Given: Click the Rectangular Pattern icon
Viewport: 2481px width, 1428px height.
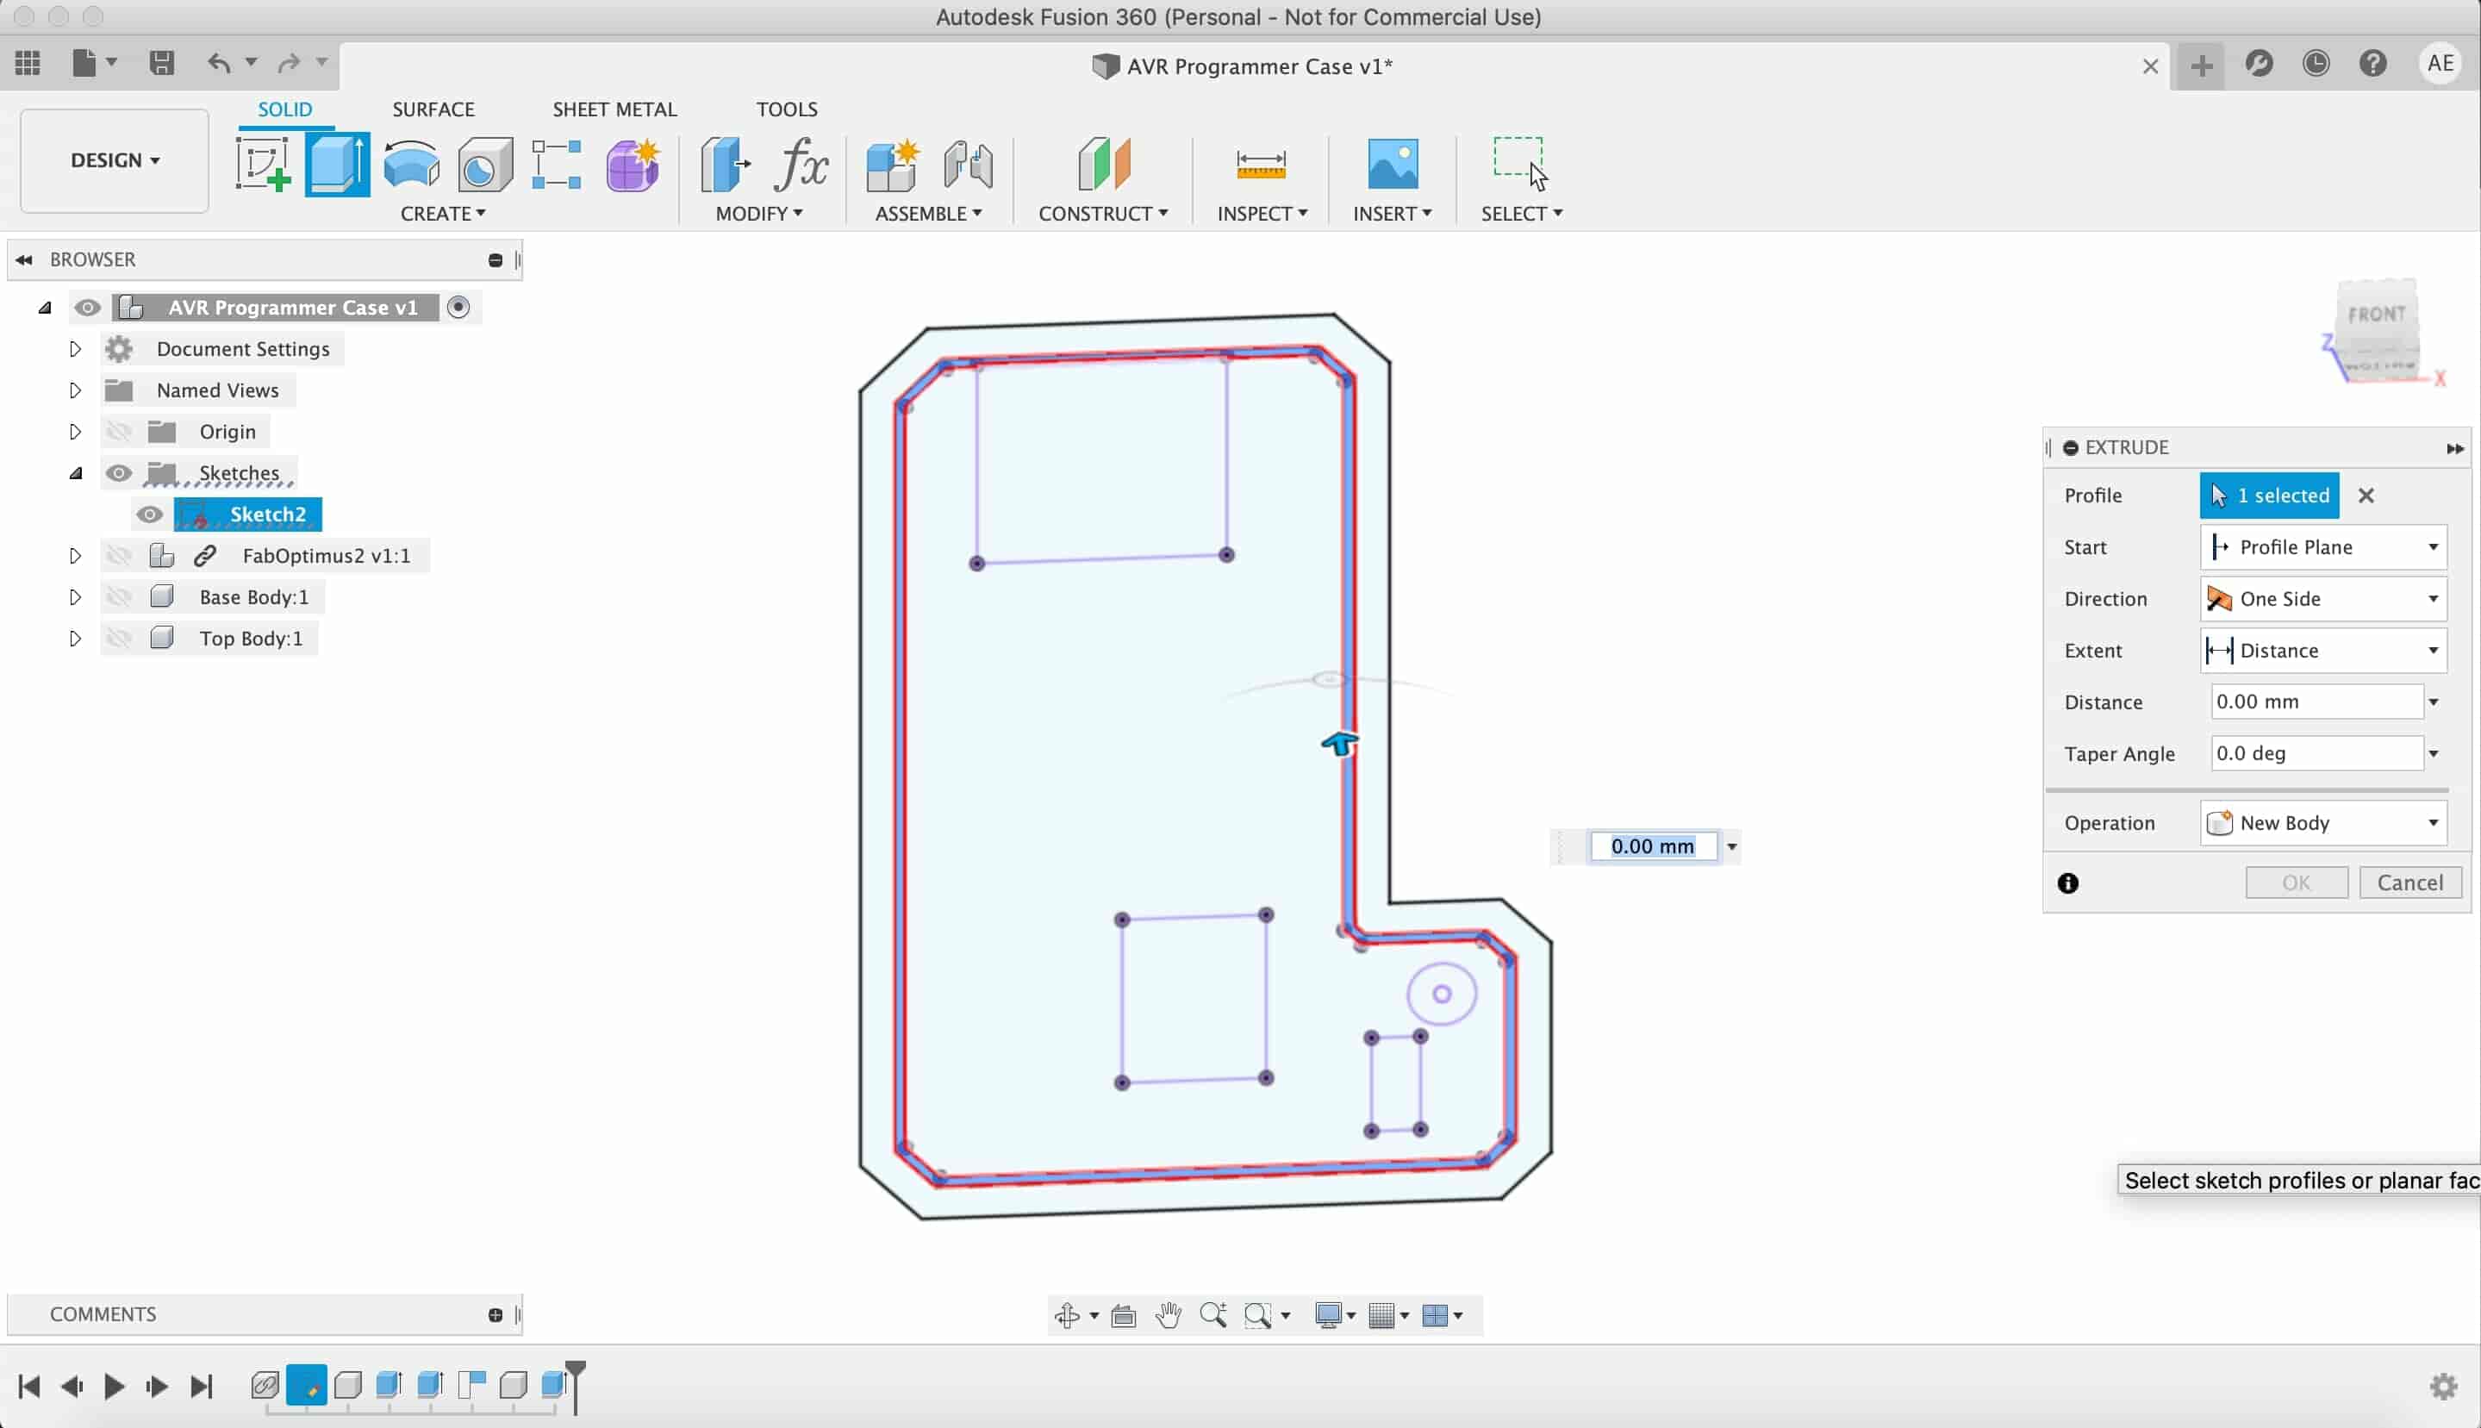Looking at the screenshot, I should (x=556, y=164).
